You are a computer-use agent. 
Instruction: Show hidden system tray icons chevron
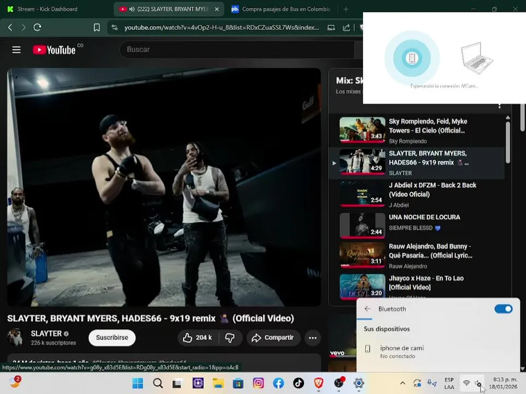click(402, 383)
